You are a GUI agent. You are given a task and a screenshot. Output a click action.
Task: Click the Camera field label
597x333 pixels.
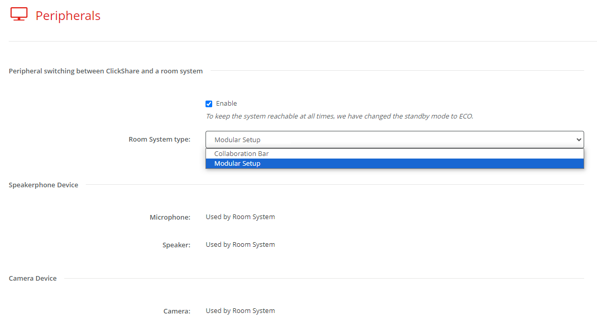(177, 311)
